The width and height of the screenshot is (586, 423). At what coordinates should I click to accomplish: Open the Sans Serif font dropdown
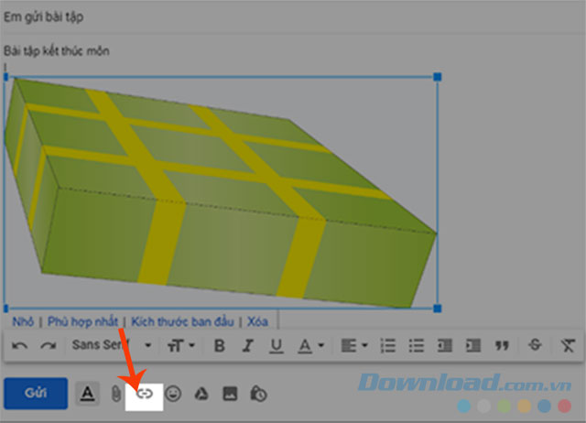coord(112,345)
